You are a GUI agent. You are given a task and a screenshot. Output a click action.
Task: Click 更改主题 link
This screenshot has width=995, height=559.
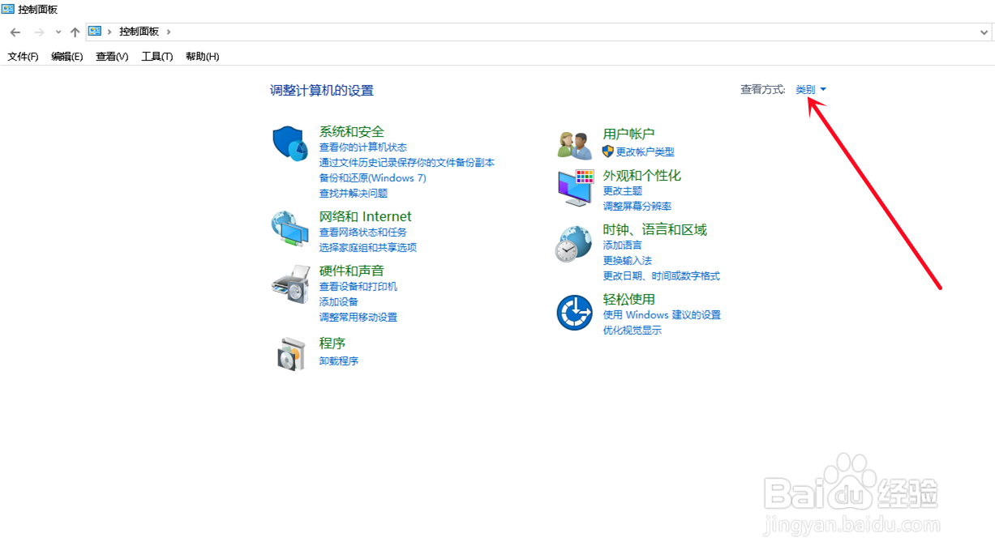[x=623, y=191]
